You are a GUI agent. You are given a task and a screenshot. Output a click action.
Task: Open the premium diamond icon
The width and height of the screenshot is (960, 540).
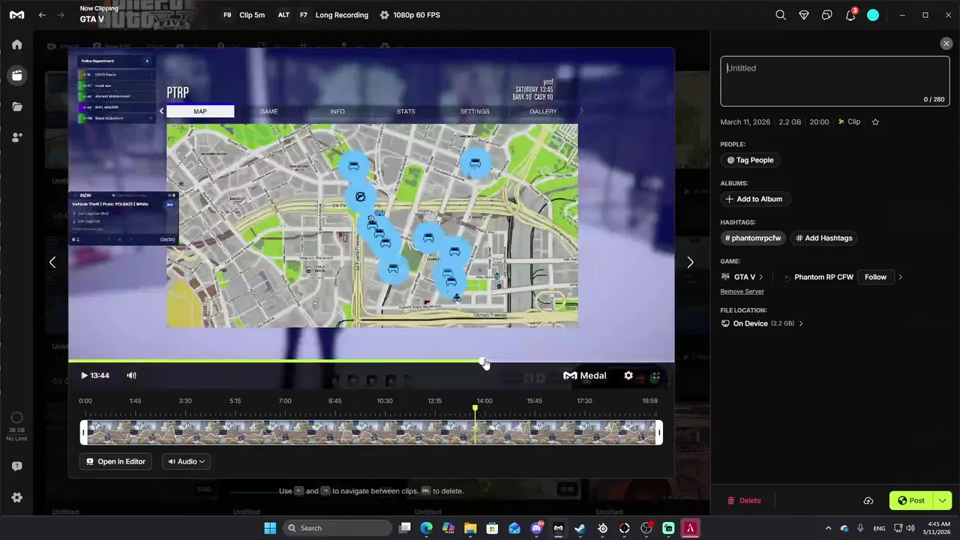[x=804, y=15]
